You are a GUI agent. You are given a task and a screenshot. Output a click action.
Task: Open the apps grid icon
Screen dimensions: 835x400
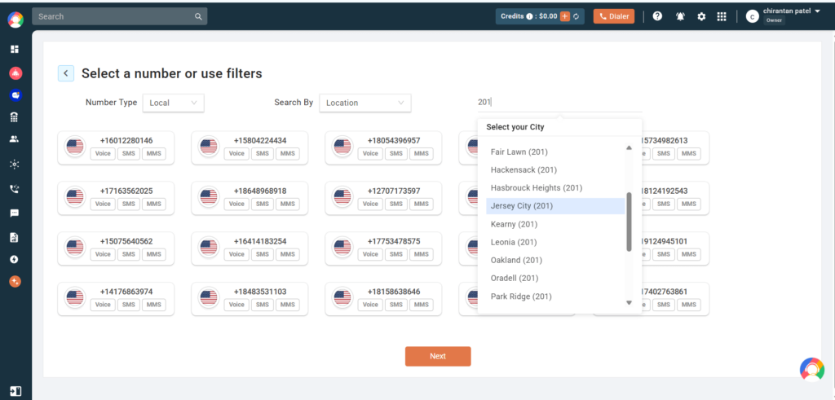point(722,16)
